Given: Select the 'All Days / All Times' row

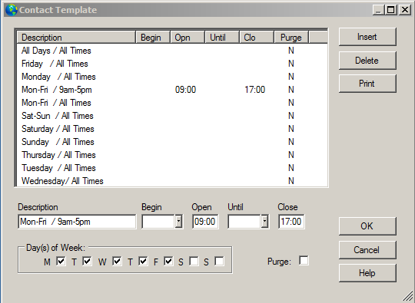Looking at the screenshot, I should (x=172, y=51).
